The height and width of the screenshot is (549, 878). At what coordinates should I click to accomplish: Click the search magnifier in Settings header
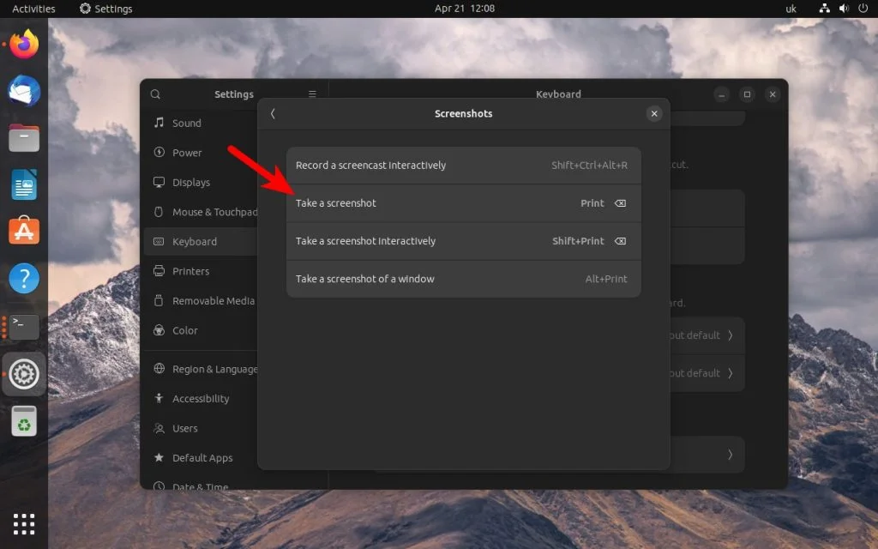155,94
